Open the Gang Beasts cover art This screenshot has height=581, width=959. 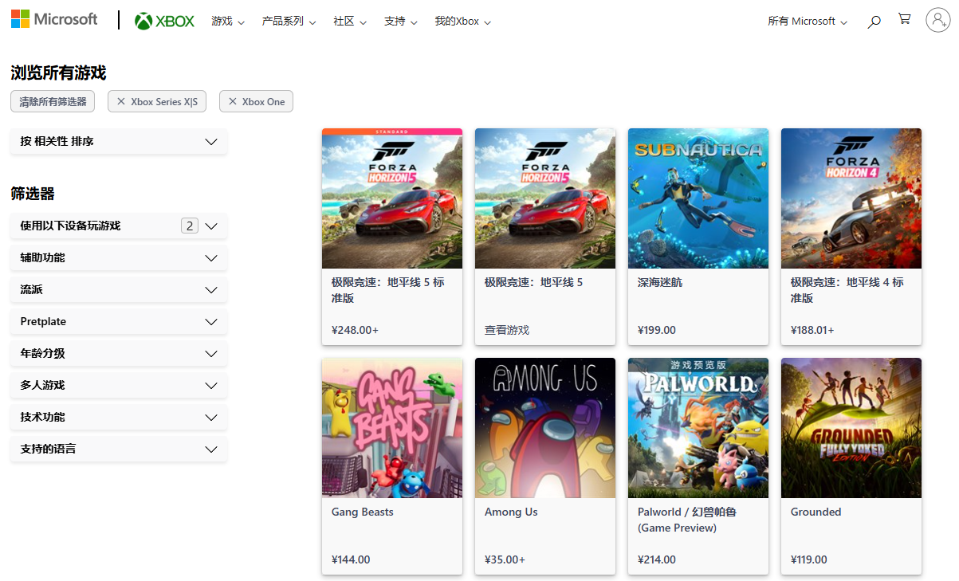tap(392, 428)
